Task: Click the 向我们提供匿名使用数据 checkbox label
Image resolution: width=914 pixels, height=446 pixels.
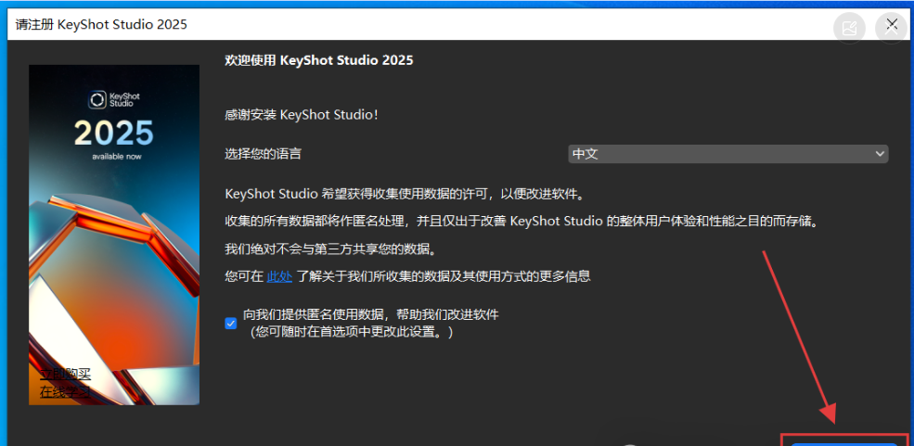Action: click(x=371, y=324)
